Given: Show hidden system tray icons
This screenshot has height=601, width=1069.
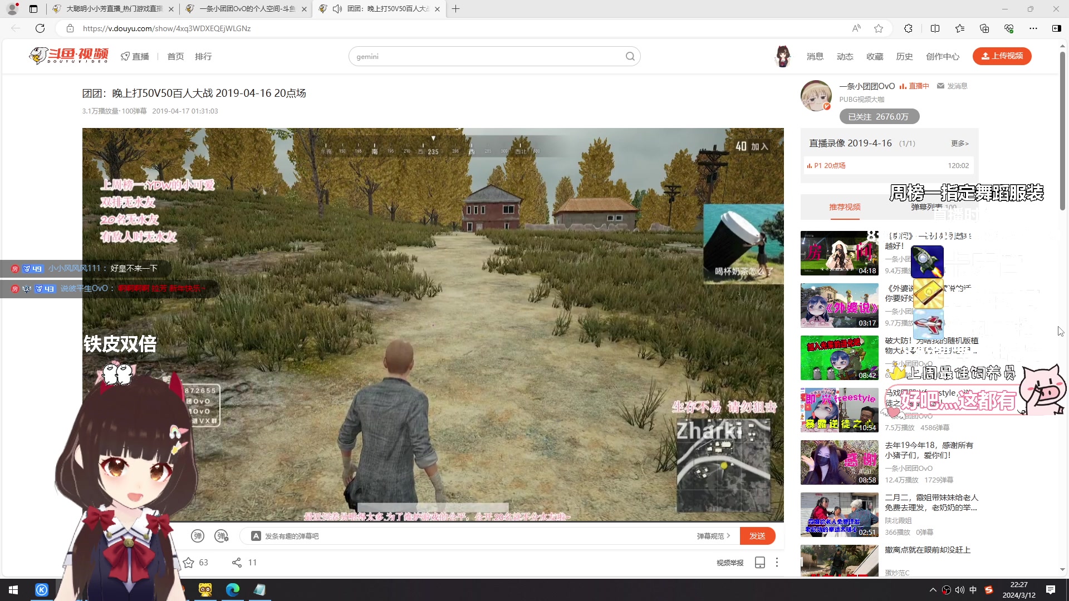Looking at the screenshot, I should click(933, 590).
